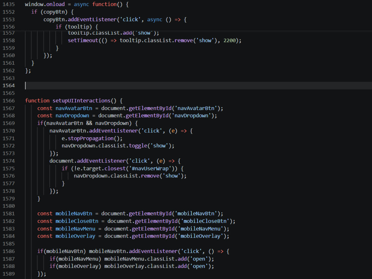Image resolution: width=372 pixels, height=279 pixels.
Task: Click sticky header line 'window.onload = async function() {'
Action: (77, 4)
